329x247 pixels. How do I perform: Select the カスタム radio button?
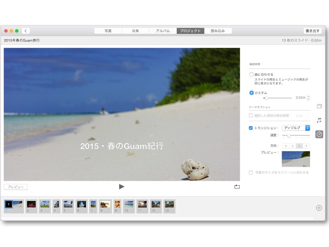[x=251, y=93]
